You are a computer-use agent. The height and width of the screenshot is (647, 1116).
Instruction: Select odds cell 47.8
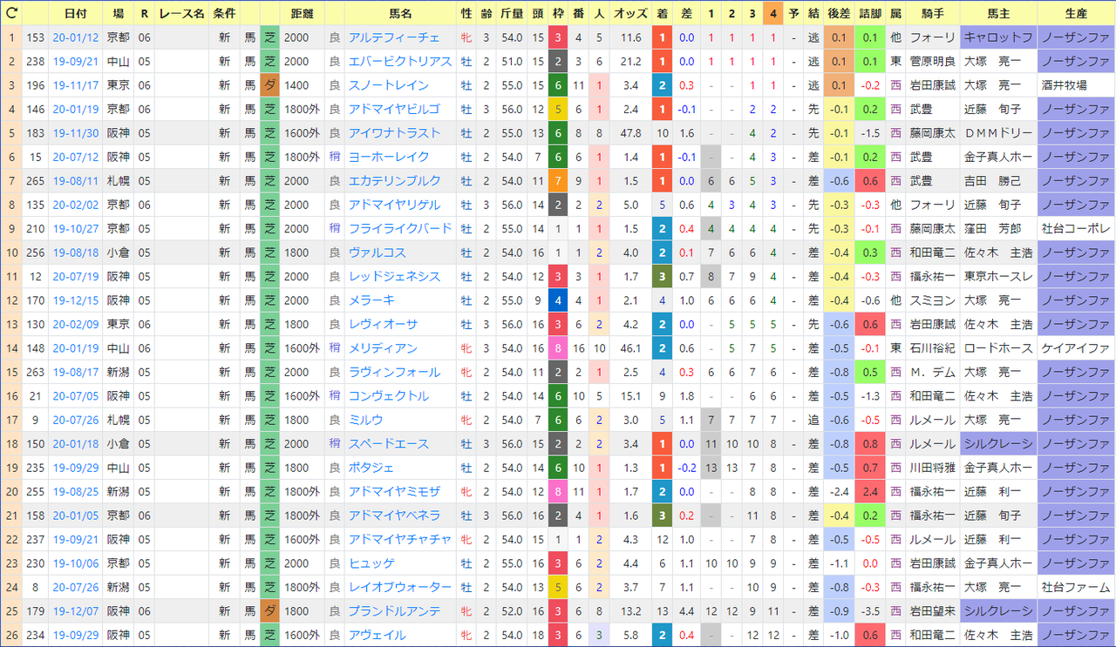pyautogui.click(x=630, y=133)
